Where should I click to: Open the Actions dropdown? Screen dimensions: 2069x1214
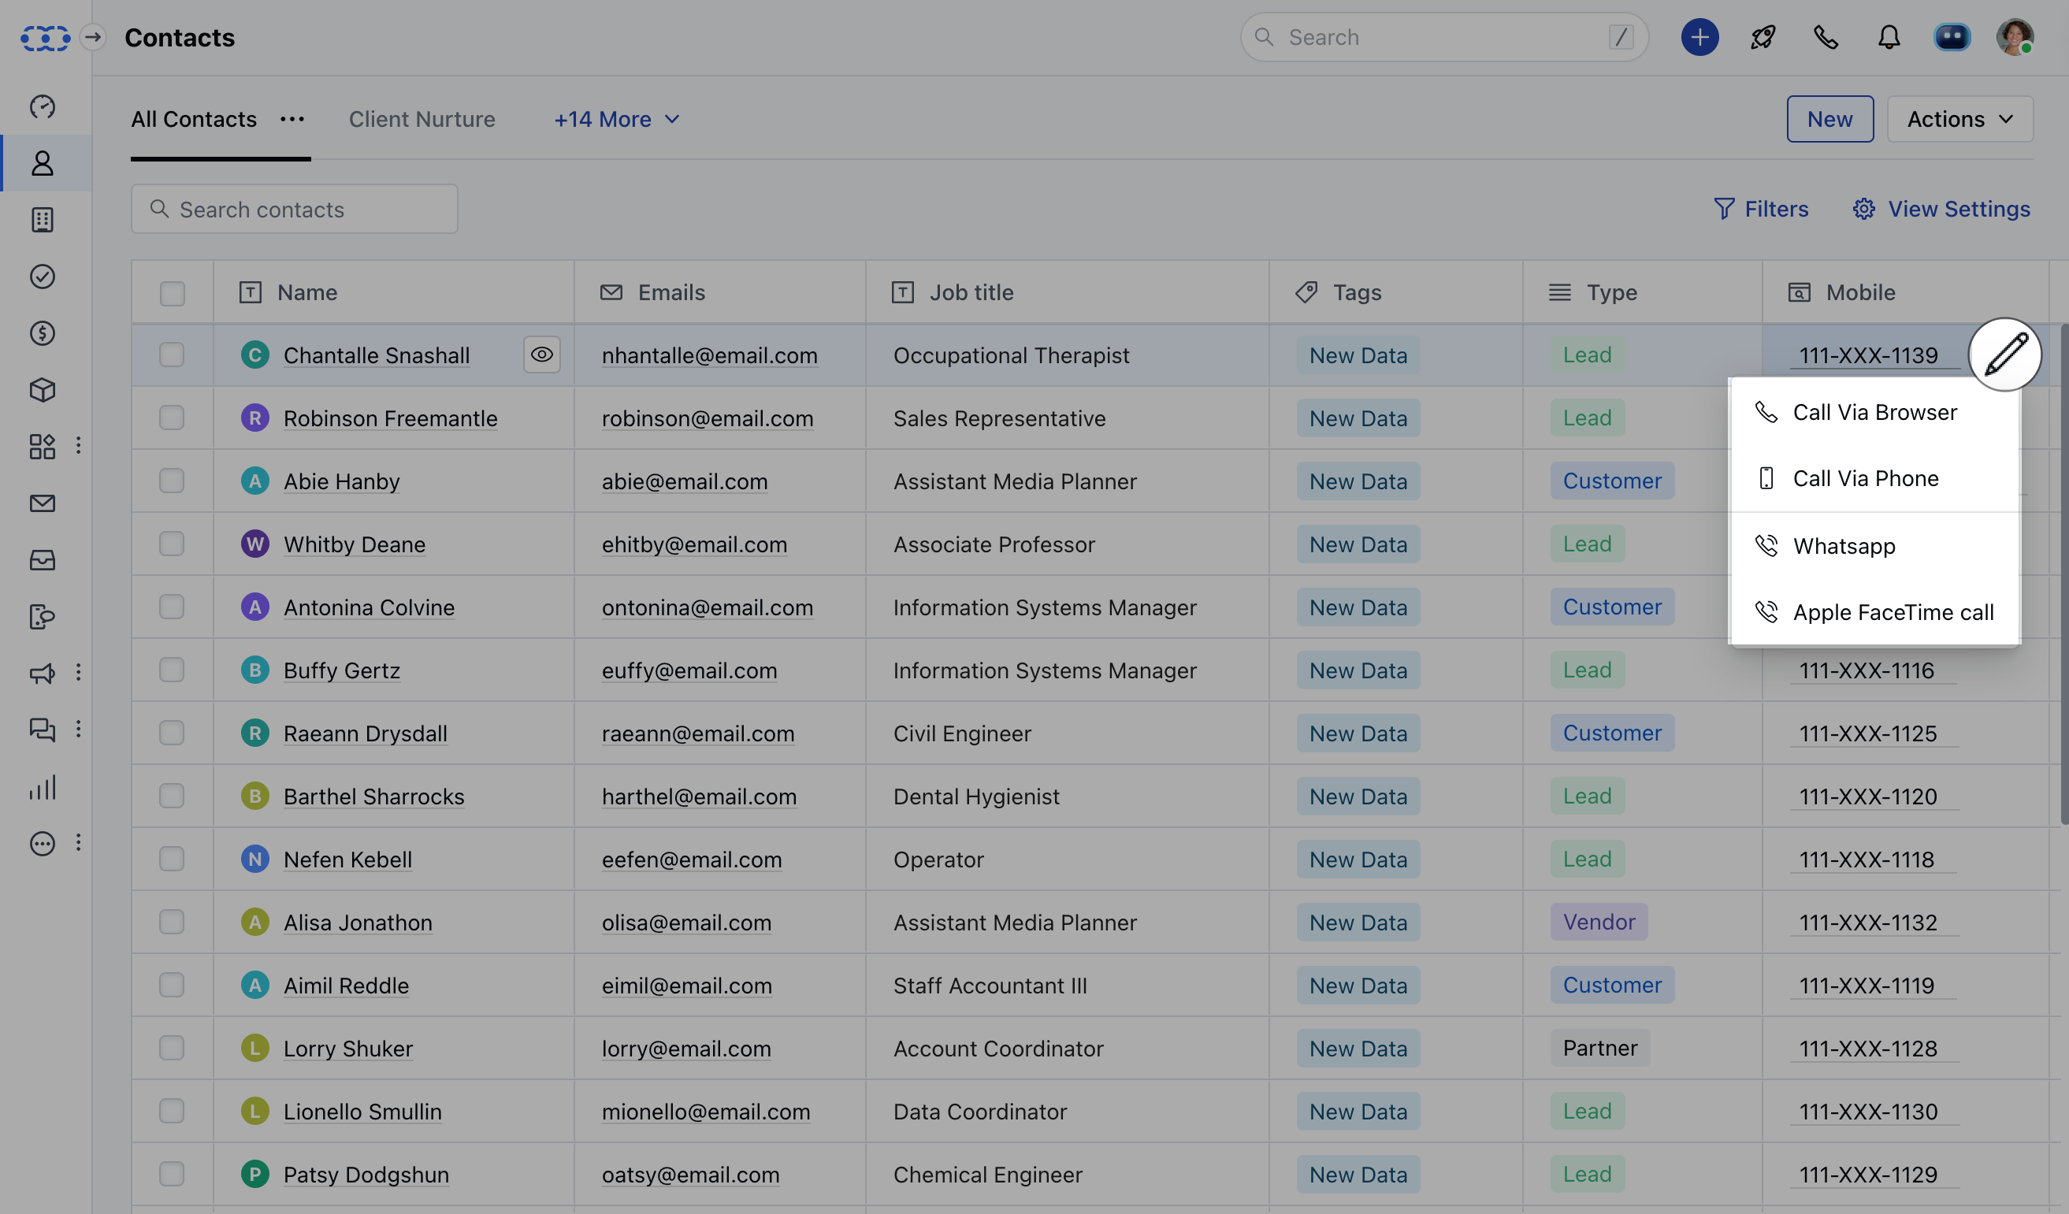(x=1959, y=119)
